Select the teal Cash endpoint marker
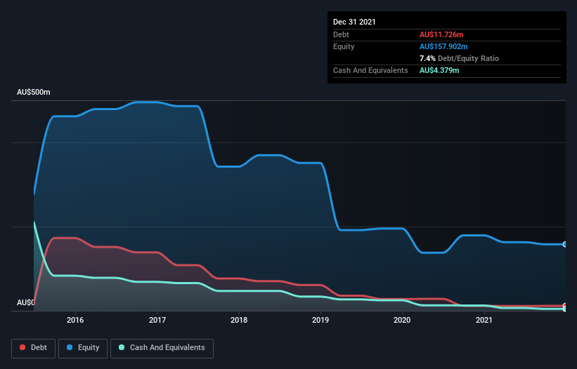577x369 pixels. [x=565, y=309]
